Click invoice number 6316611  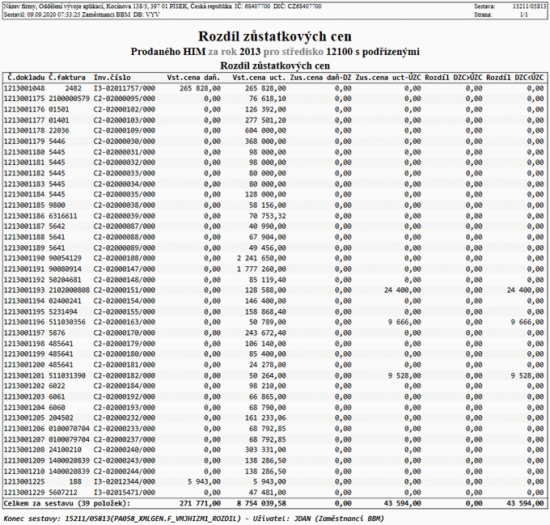coord(63,216)
